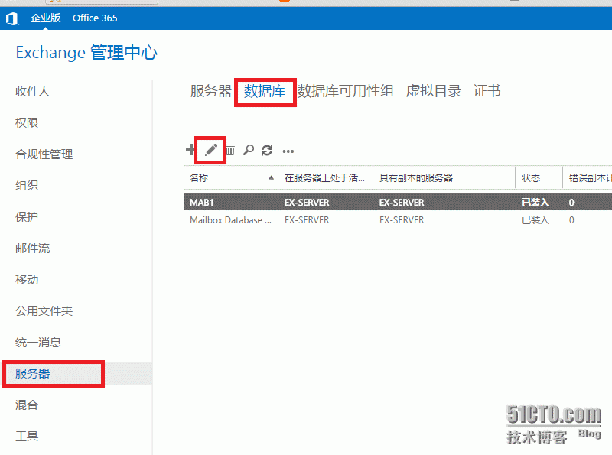Open more options ellipsis menu
The height and width of the screenshot is (455, 612).
288,151
